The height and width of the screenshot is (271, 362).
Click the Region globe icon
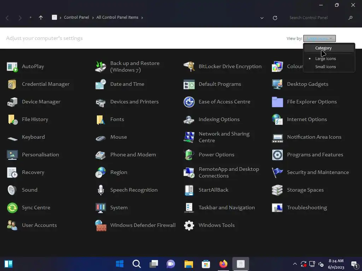(101, 173)
